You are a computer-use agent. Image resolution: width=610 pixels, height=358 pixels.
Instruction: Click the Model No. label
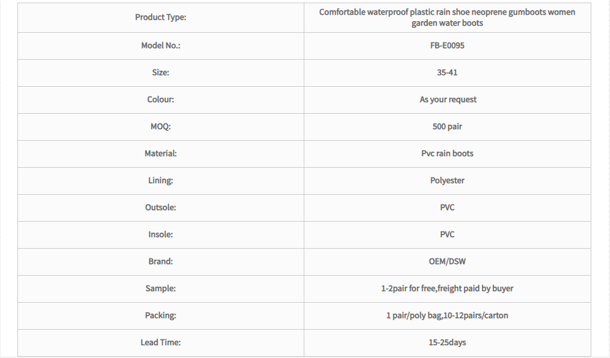pos(161,46)
